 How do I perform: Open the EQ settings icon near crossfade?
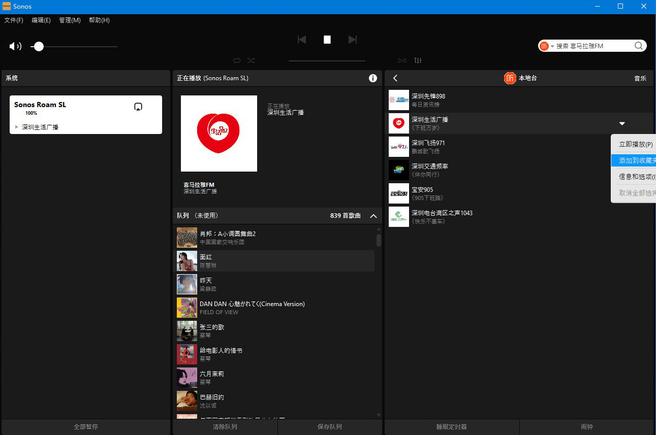418,60
